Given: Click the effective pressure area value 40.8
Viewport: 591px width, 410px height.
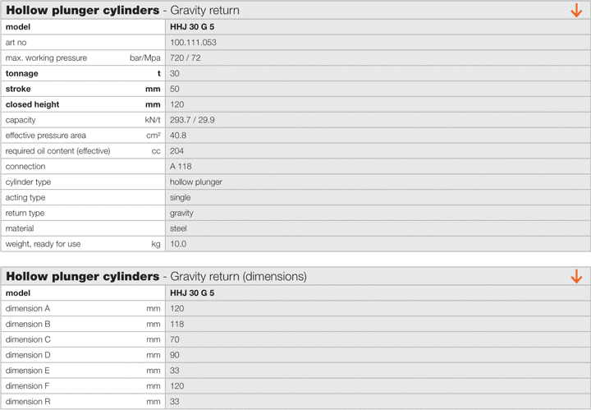Looking at the screenshot, I should [178, 136].
